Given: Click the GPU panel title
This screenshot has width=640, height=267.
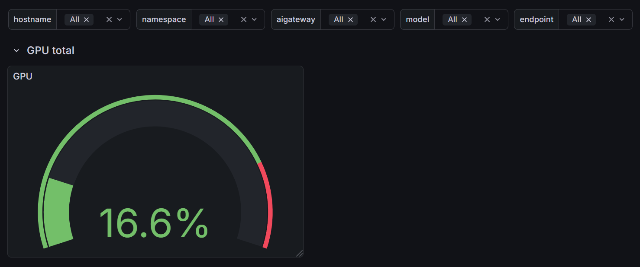Looking at the screenshot, I should point(23,76).
